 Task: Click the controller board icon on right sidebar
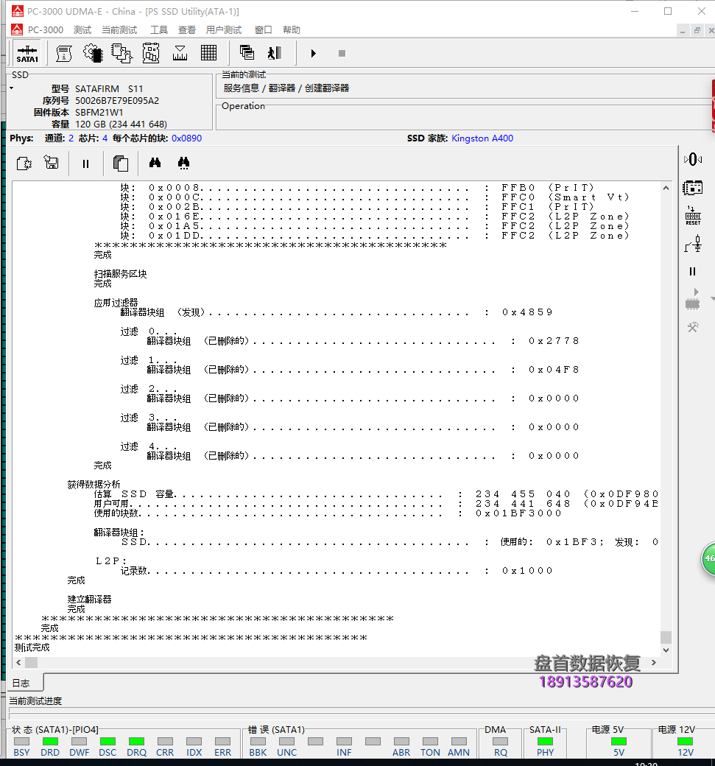point(692,188)
